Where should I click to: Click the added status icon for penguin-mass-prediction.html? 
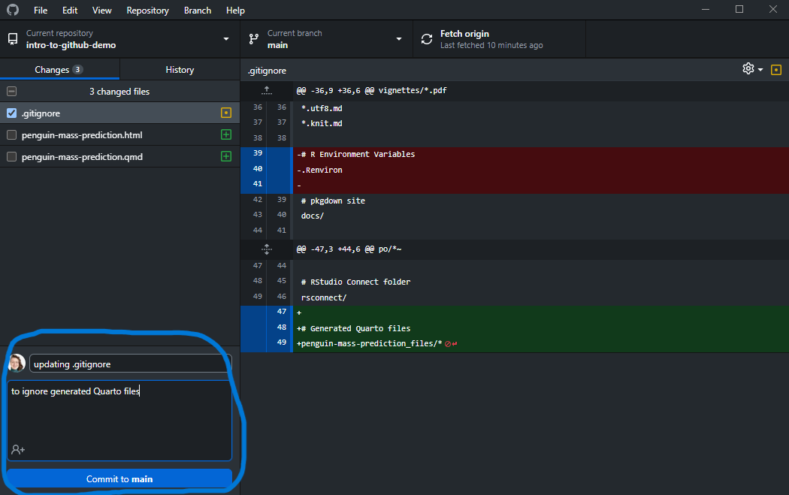click(225, 135)
